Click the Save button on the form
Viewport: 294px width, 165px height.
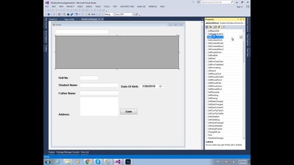[129, 111]
